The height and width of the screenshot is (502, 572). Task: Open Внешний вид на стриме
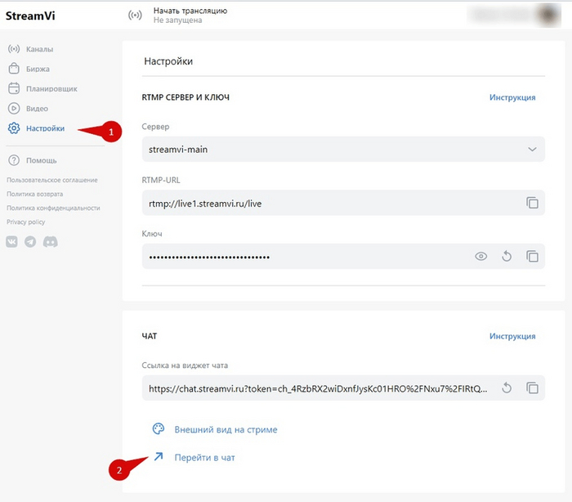pos(226,429)
